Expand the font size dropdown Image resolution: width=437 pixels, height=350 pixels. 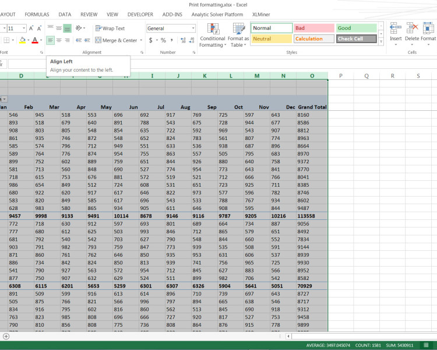pyautogui.click(x=23, y=28)
